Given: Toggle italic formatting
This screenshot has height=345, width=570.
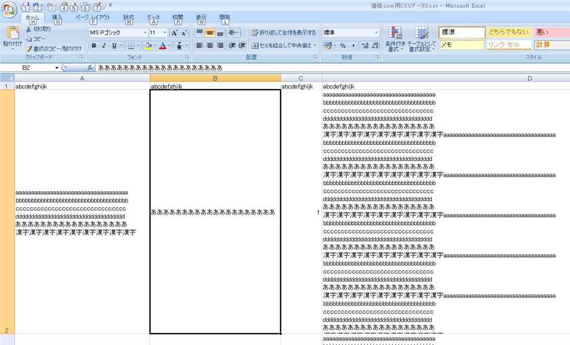Looking at the screenshot, I should tap(104, 46).
